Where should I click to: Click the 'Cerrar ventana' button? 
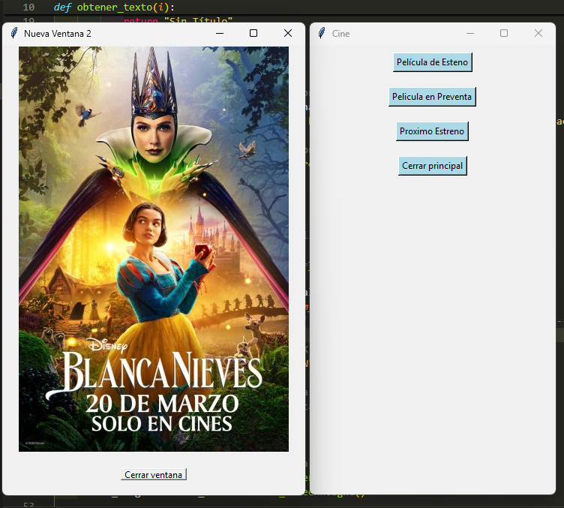pos(154,474)
